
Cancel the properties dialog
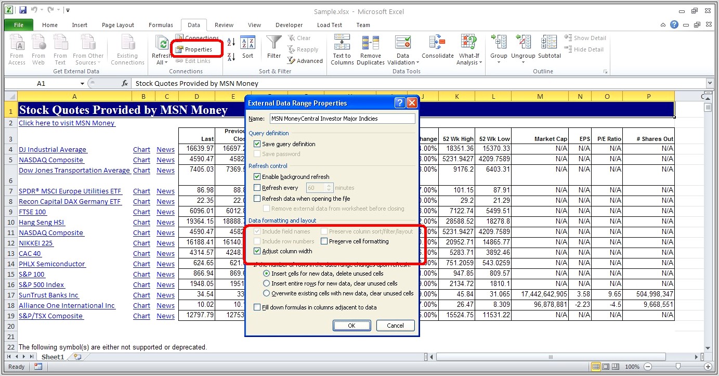[x=395, y=326]
